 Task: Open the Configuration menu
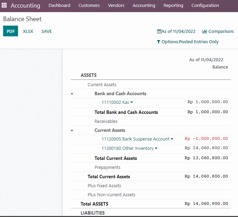pos(205,6)
